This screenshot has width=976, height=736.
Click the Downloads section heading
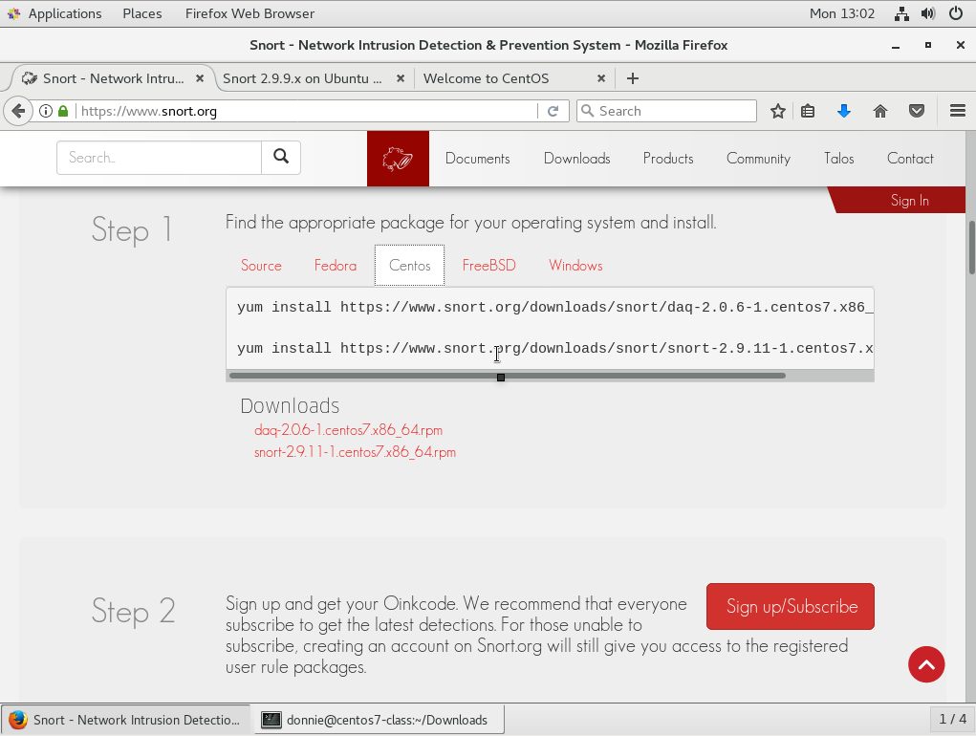(290, 405)
